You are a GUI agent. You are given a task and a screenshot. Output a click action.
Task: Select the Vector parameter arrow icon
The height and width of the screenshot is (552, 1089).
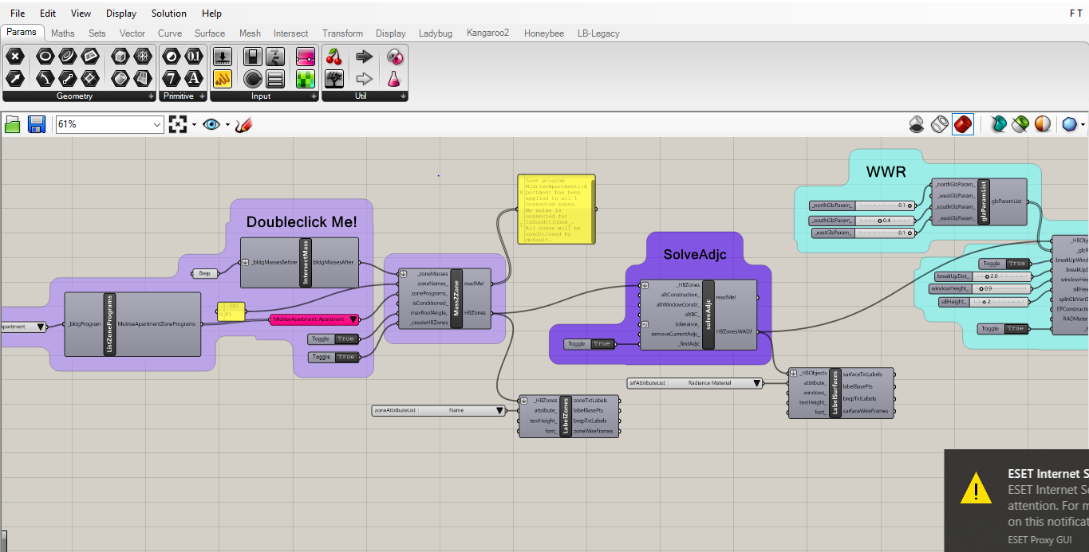click(16, 78)
